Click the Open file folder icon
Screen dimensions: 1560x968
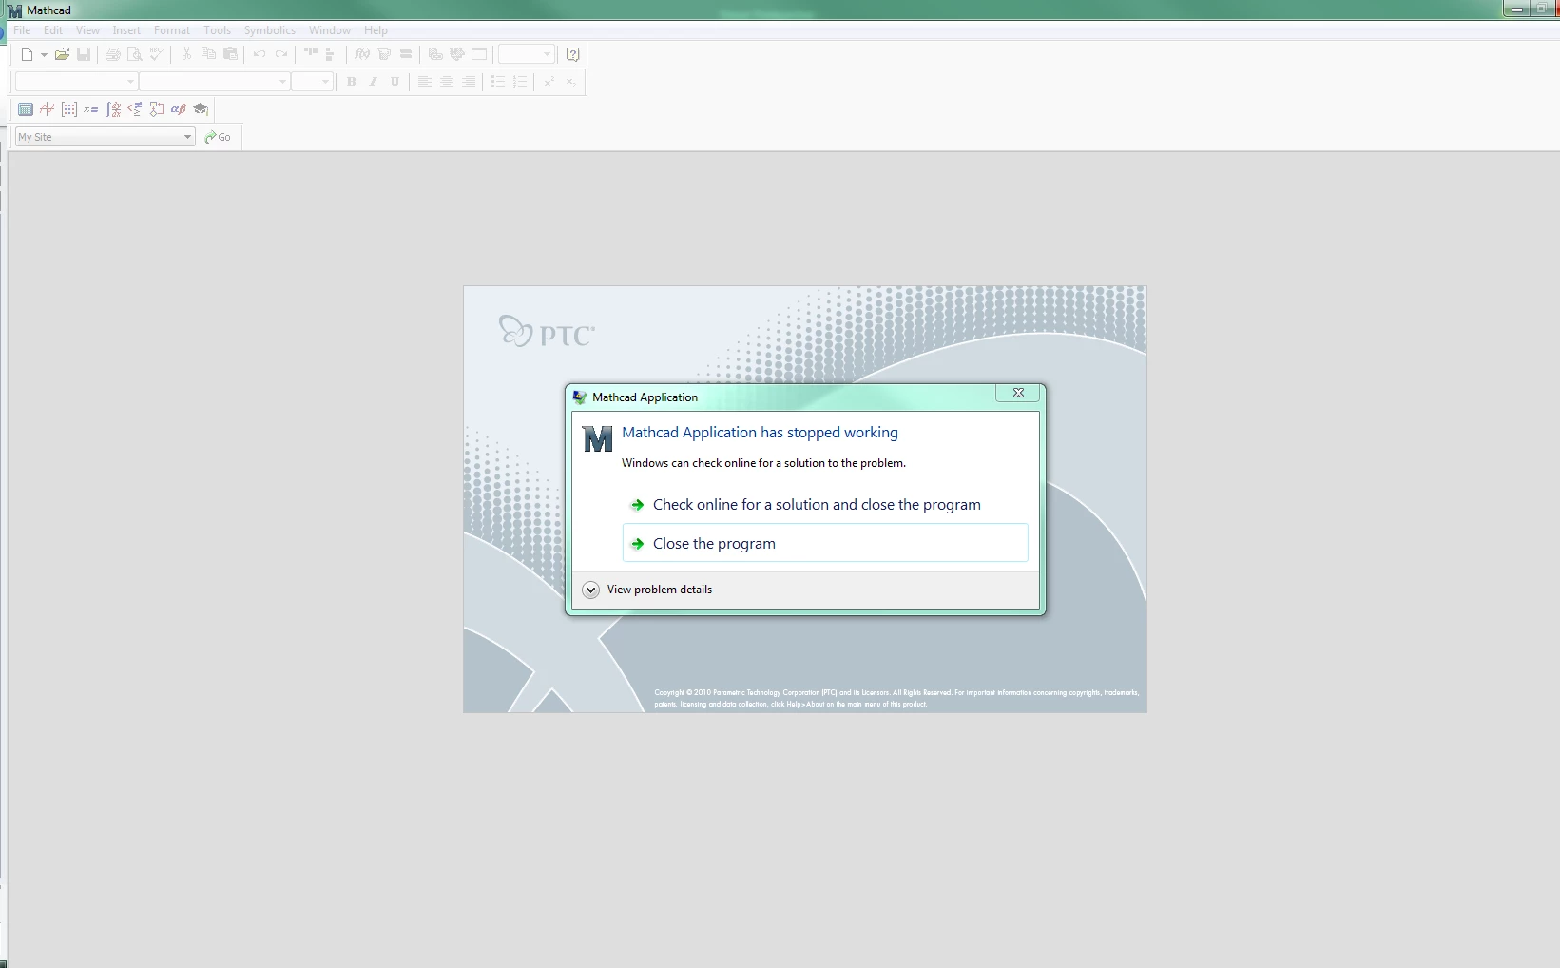pyautogui.click(x=62, y=54)
